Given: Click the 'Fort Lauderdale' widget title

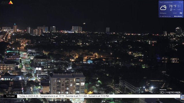Looking at the screenshot, I should pos(166,3).
